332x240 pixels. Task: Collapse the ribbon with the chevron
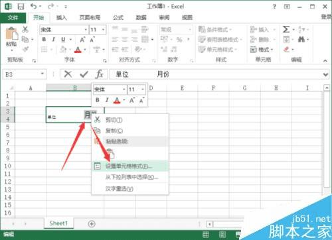pos(325,60)
